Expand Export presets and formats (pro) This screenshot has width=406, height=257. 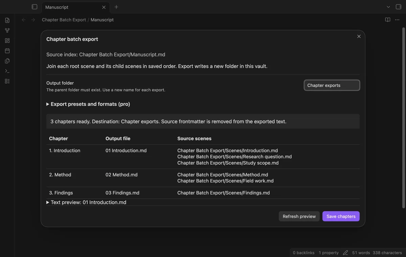[x=88, y=104]
